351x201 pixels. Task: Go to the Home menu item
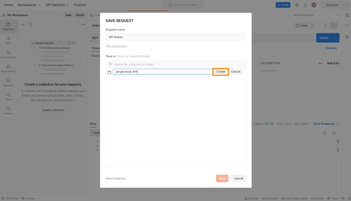point(8,5)
